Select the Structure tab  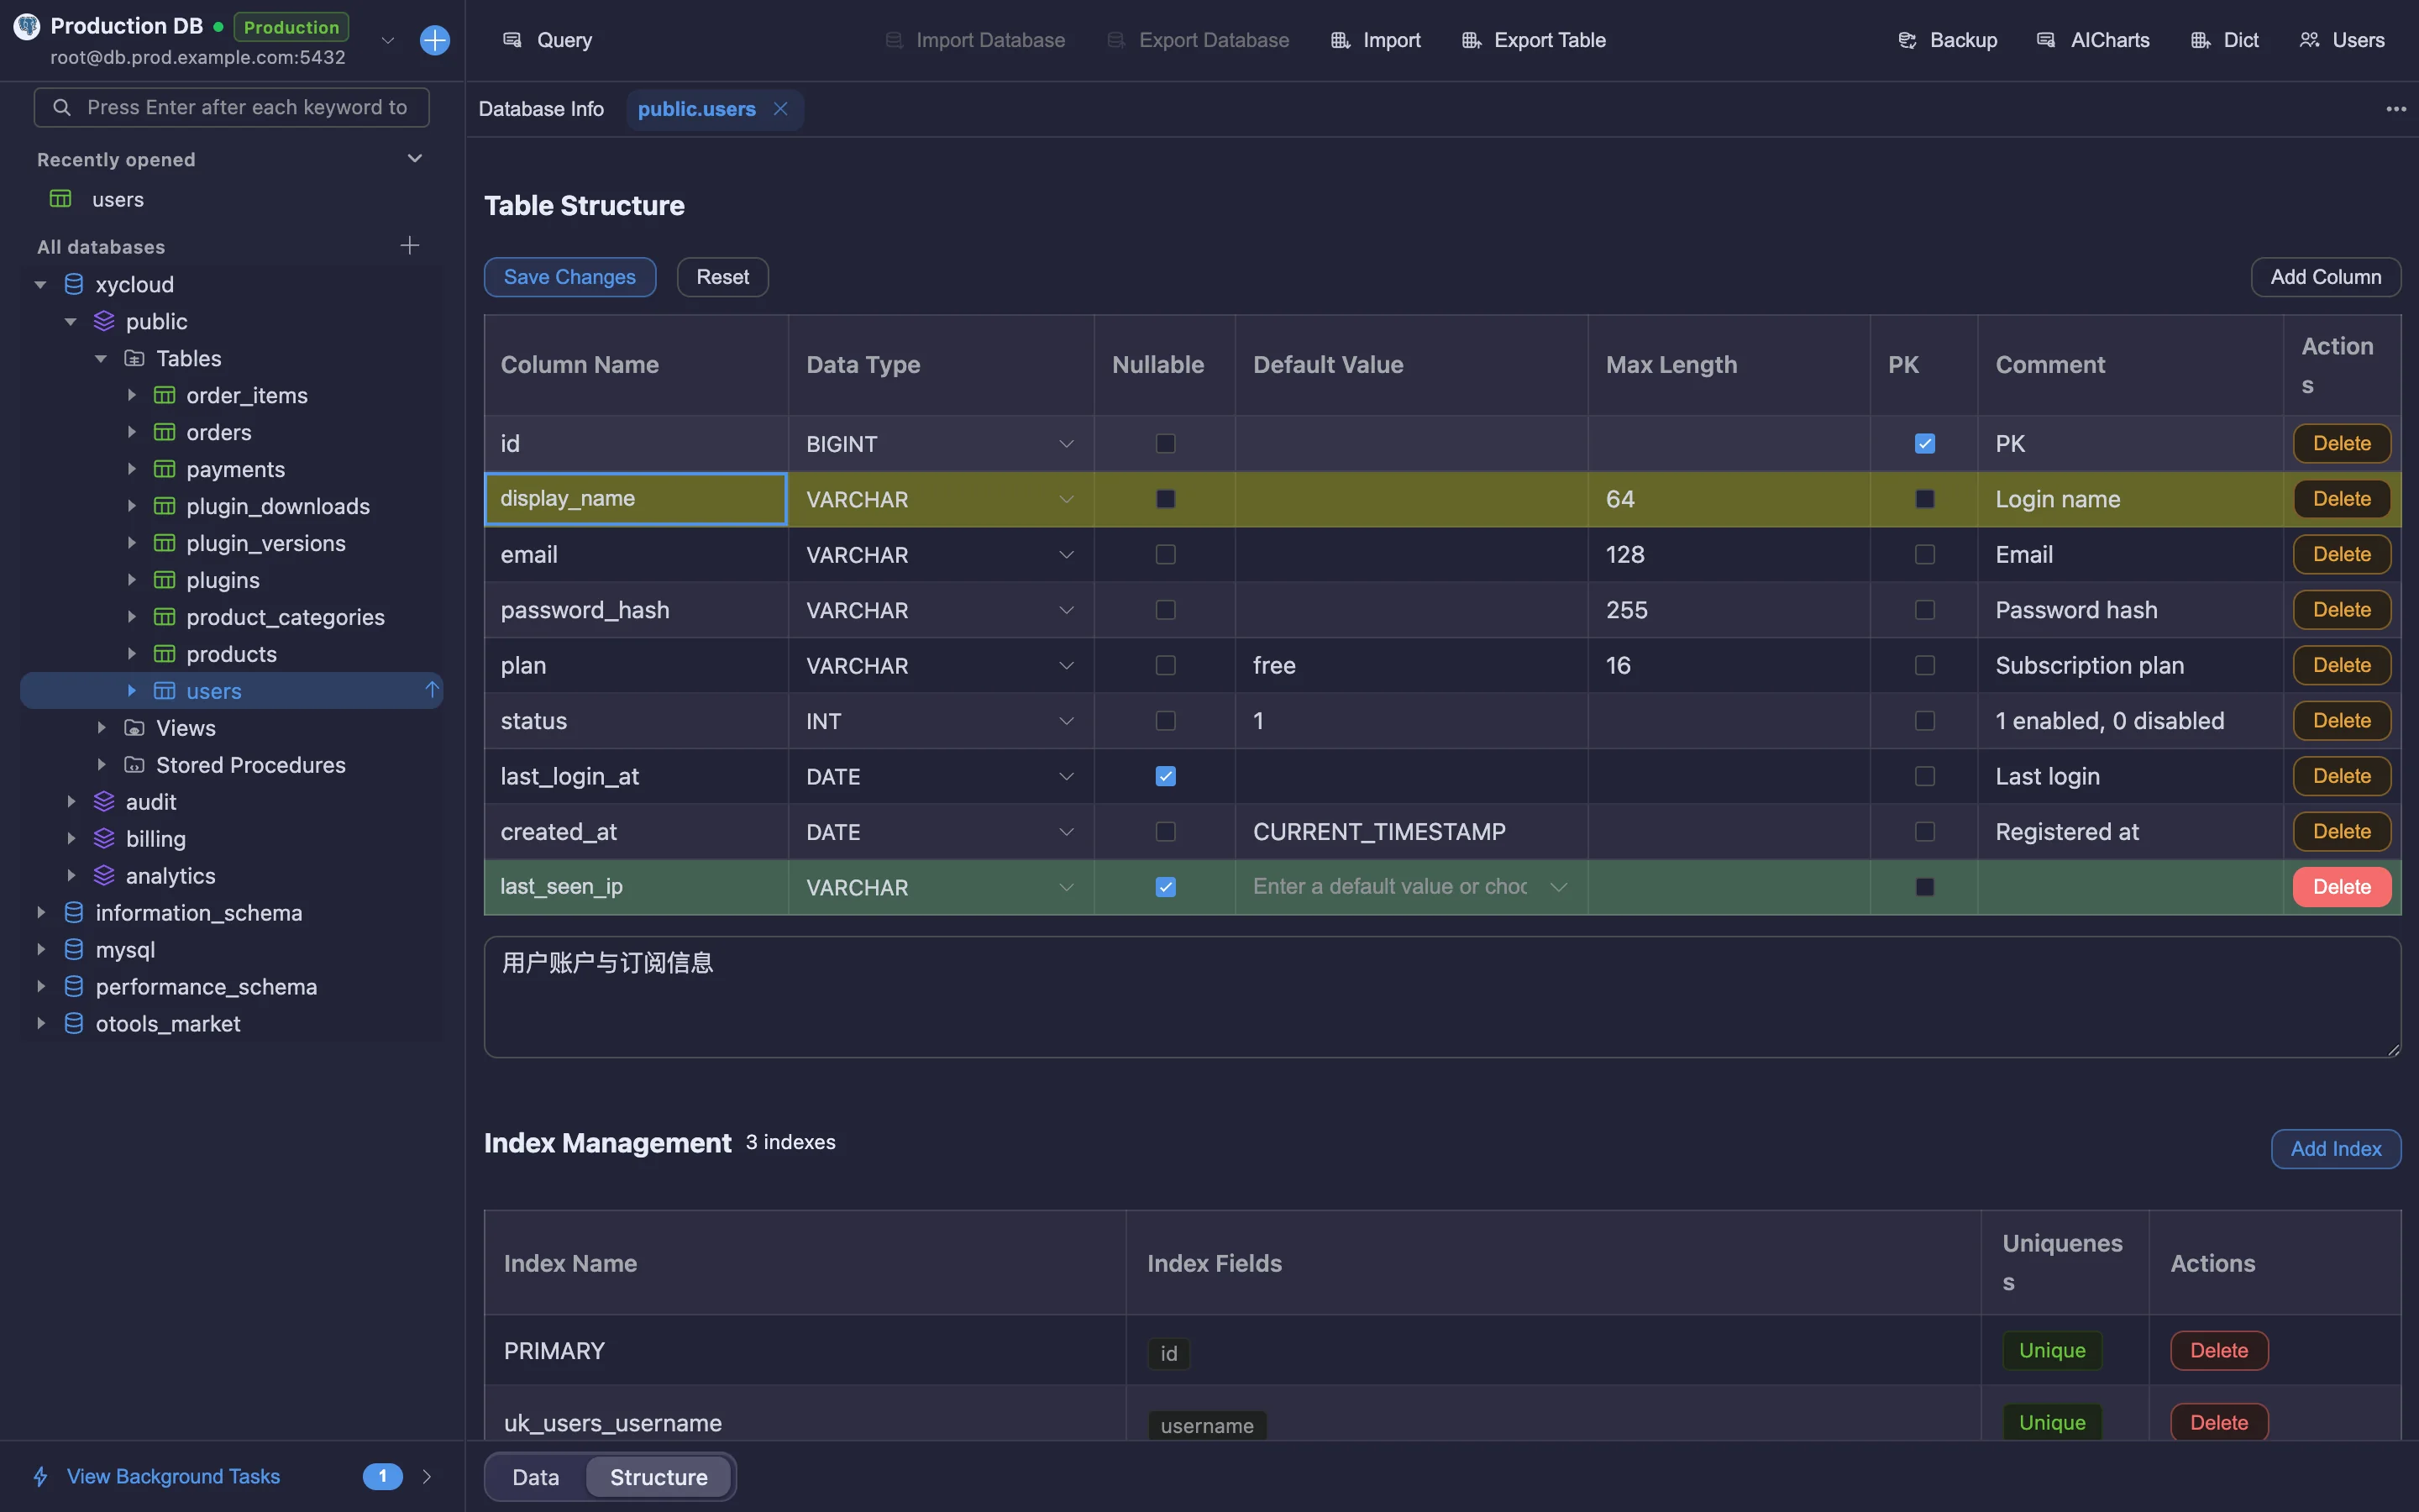tap(659, 1477)
